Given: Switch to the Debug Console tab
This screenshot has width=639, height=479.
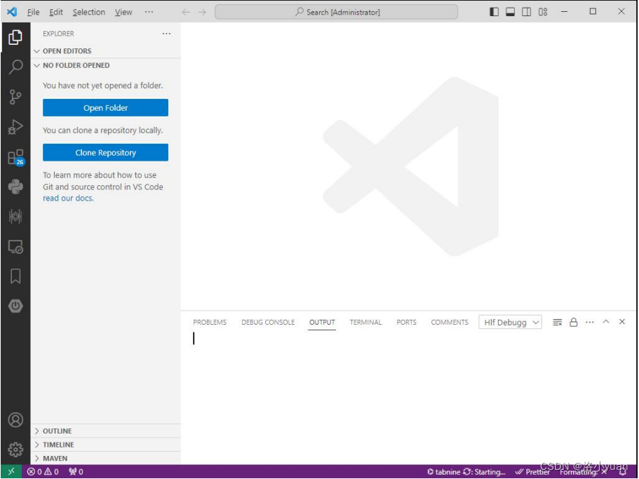Looking at the screenshot, I should coord(268,322).
